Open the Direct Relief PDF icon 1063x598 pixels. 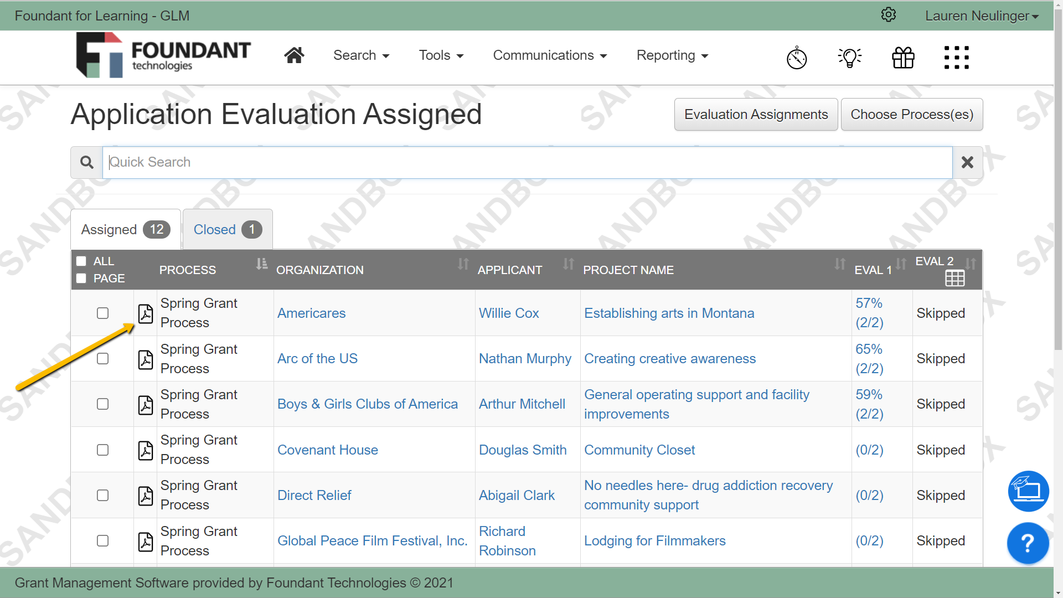click(146, 496)
